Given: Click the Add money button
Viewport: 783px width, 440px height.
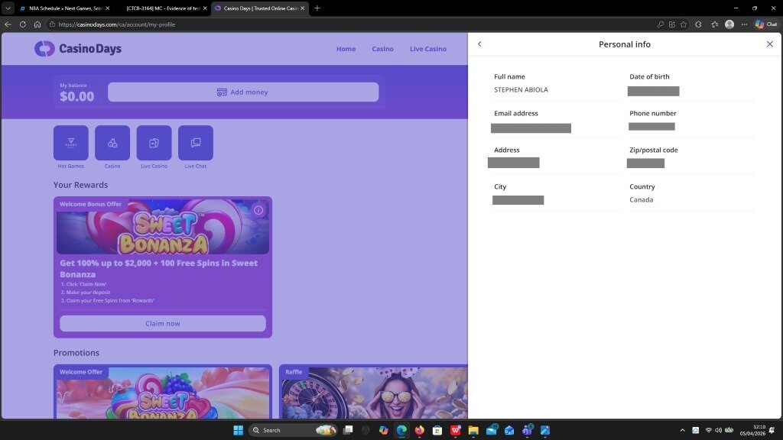Looking at the screenshot, I should click(243, 92).
